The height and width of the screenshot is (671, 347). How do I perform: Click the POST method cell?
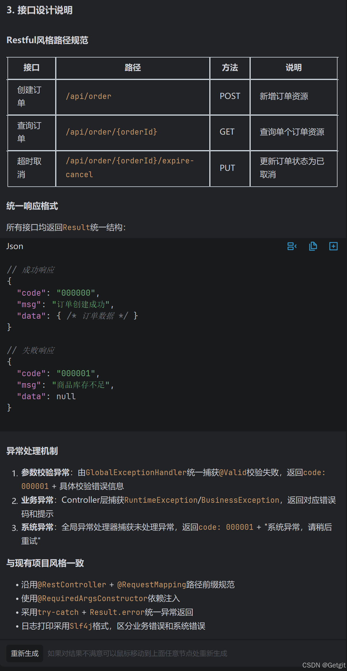tap(230, 97)
